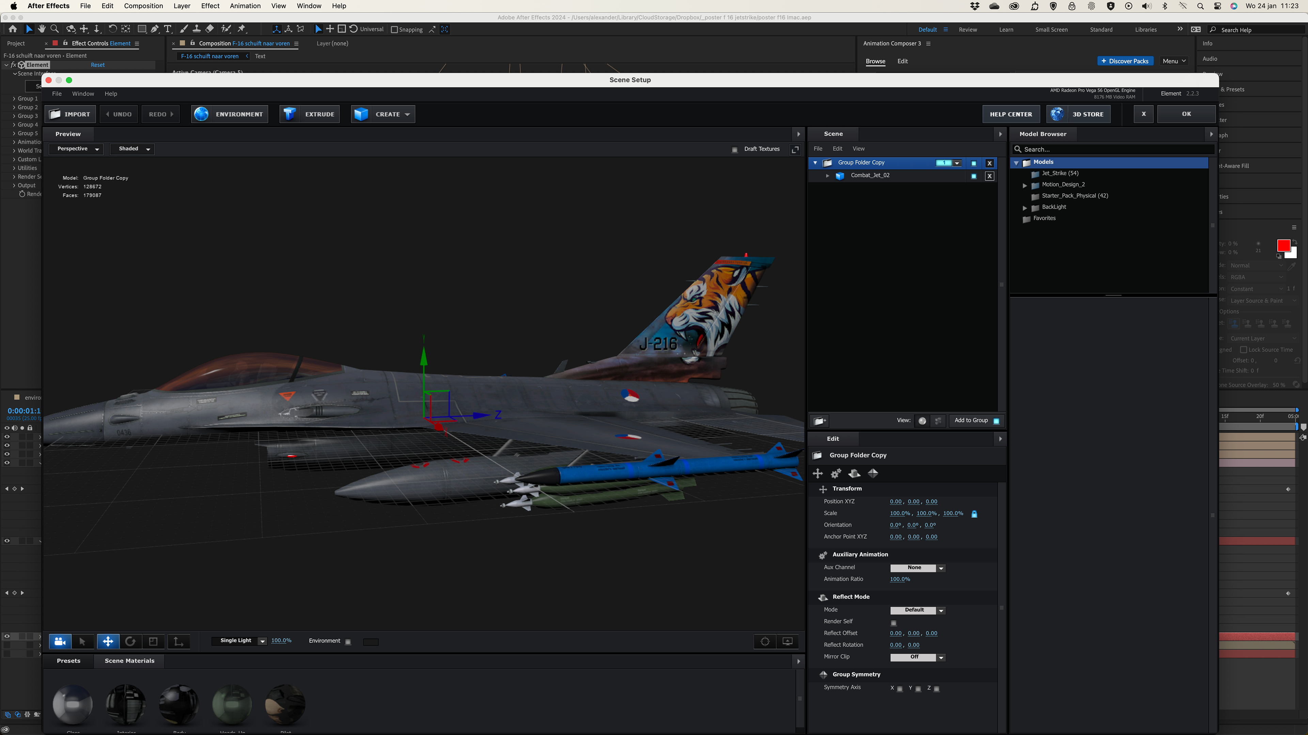Click the create new group folder icon

click(x=820, y=421)
